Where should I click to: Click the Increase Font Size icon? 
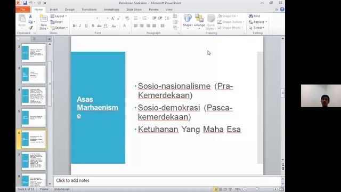(112, 19)
